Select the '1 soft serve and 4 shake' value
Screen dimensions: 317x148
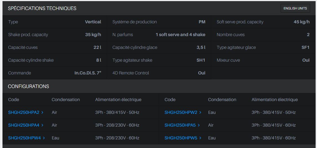click(x=180, y=35)
